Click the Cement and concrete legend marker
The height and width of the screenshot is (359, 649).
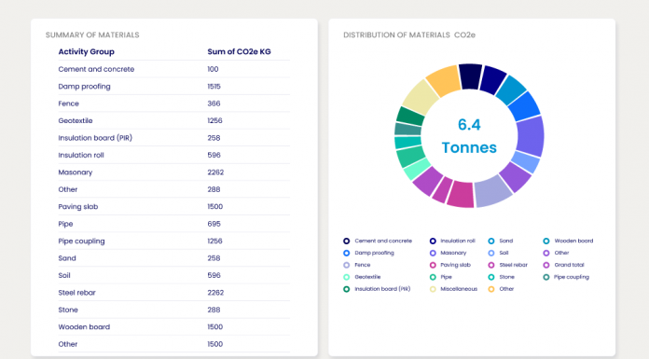347,241
